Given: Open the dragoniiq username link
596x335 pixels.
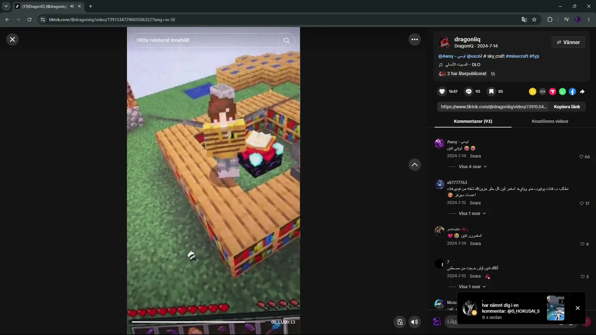Looking at the screenshot, I should tap(467, 40).
